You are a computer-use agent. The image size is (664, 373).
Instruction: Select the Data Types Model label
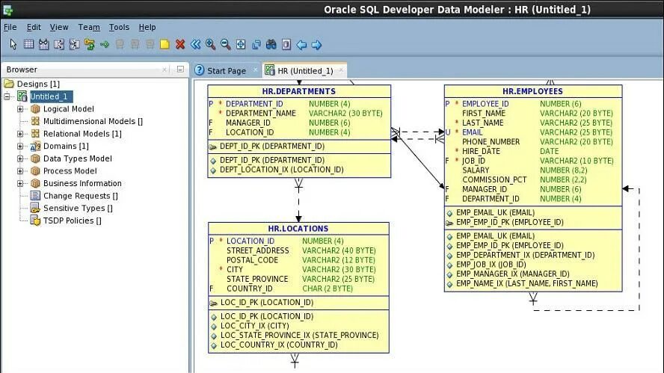tap(78, 158)
